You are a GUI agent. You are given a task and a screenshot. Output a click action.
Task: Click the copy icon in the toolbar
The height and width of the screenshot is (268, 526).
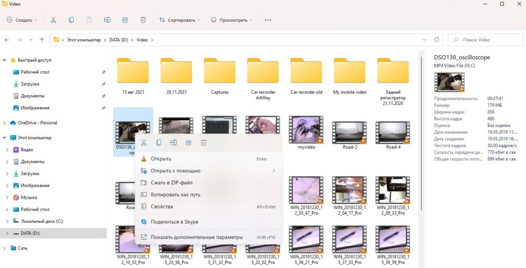point(71,20)
